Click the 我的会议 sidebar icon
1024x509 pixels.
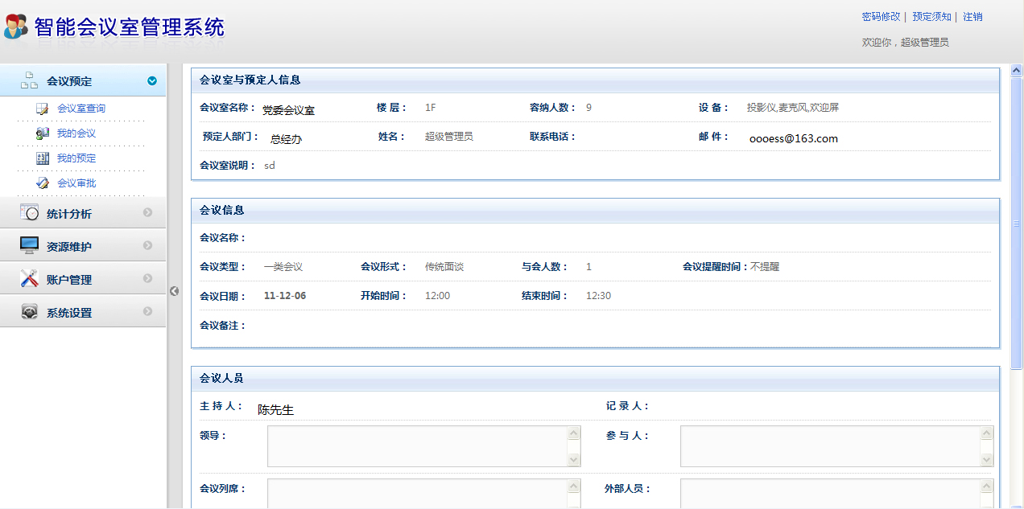tap(43, 133)
